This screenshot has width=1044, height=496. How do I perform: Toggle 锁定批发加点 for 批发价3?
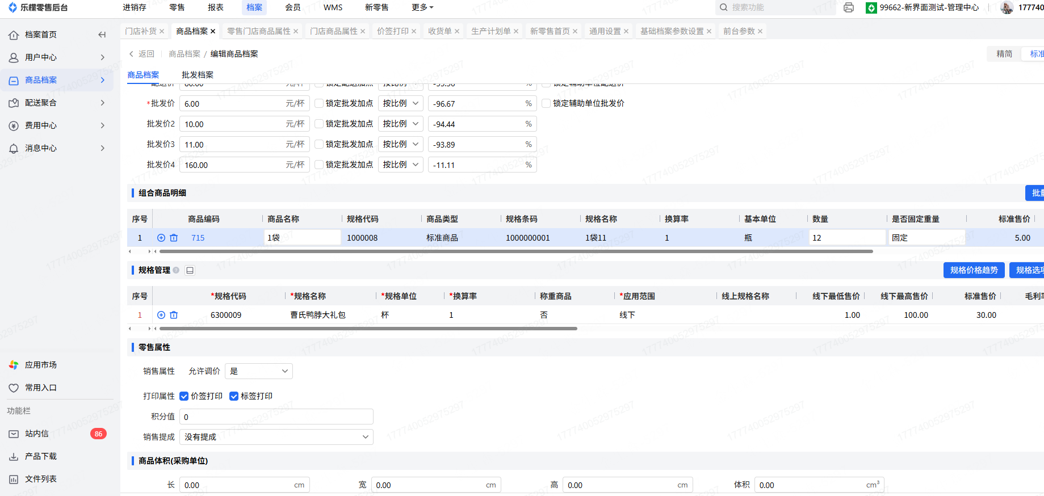click(x=319, y=144)
